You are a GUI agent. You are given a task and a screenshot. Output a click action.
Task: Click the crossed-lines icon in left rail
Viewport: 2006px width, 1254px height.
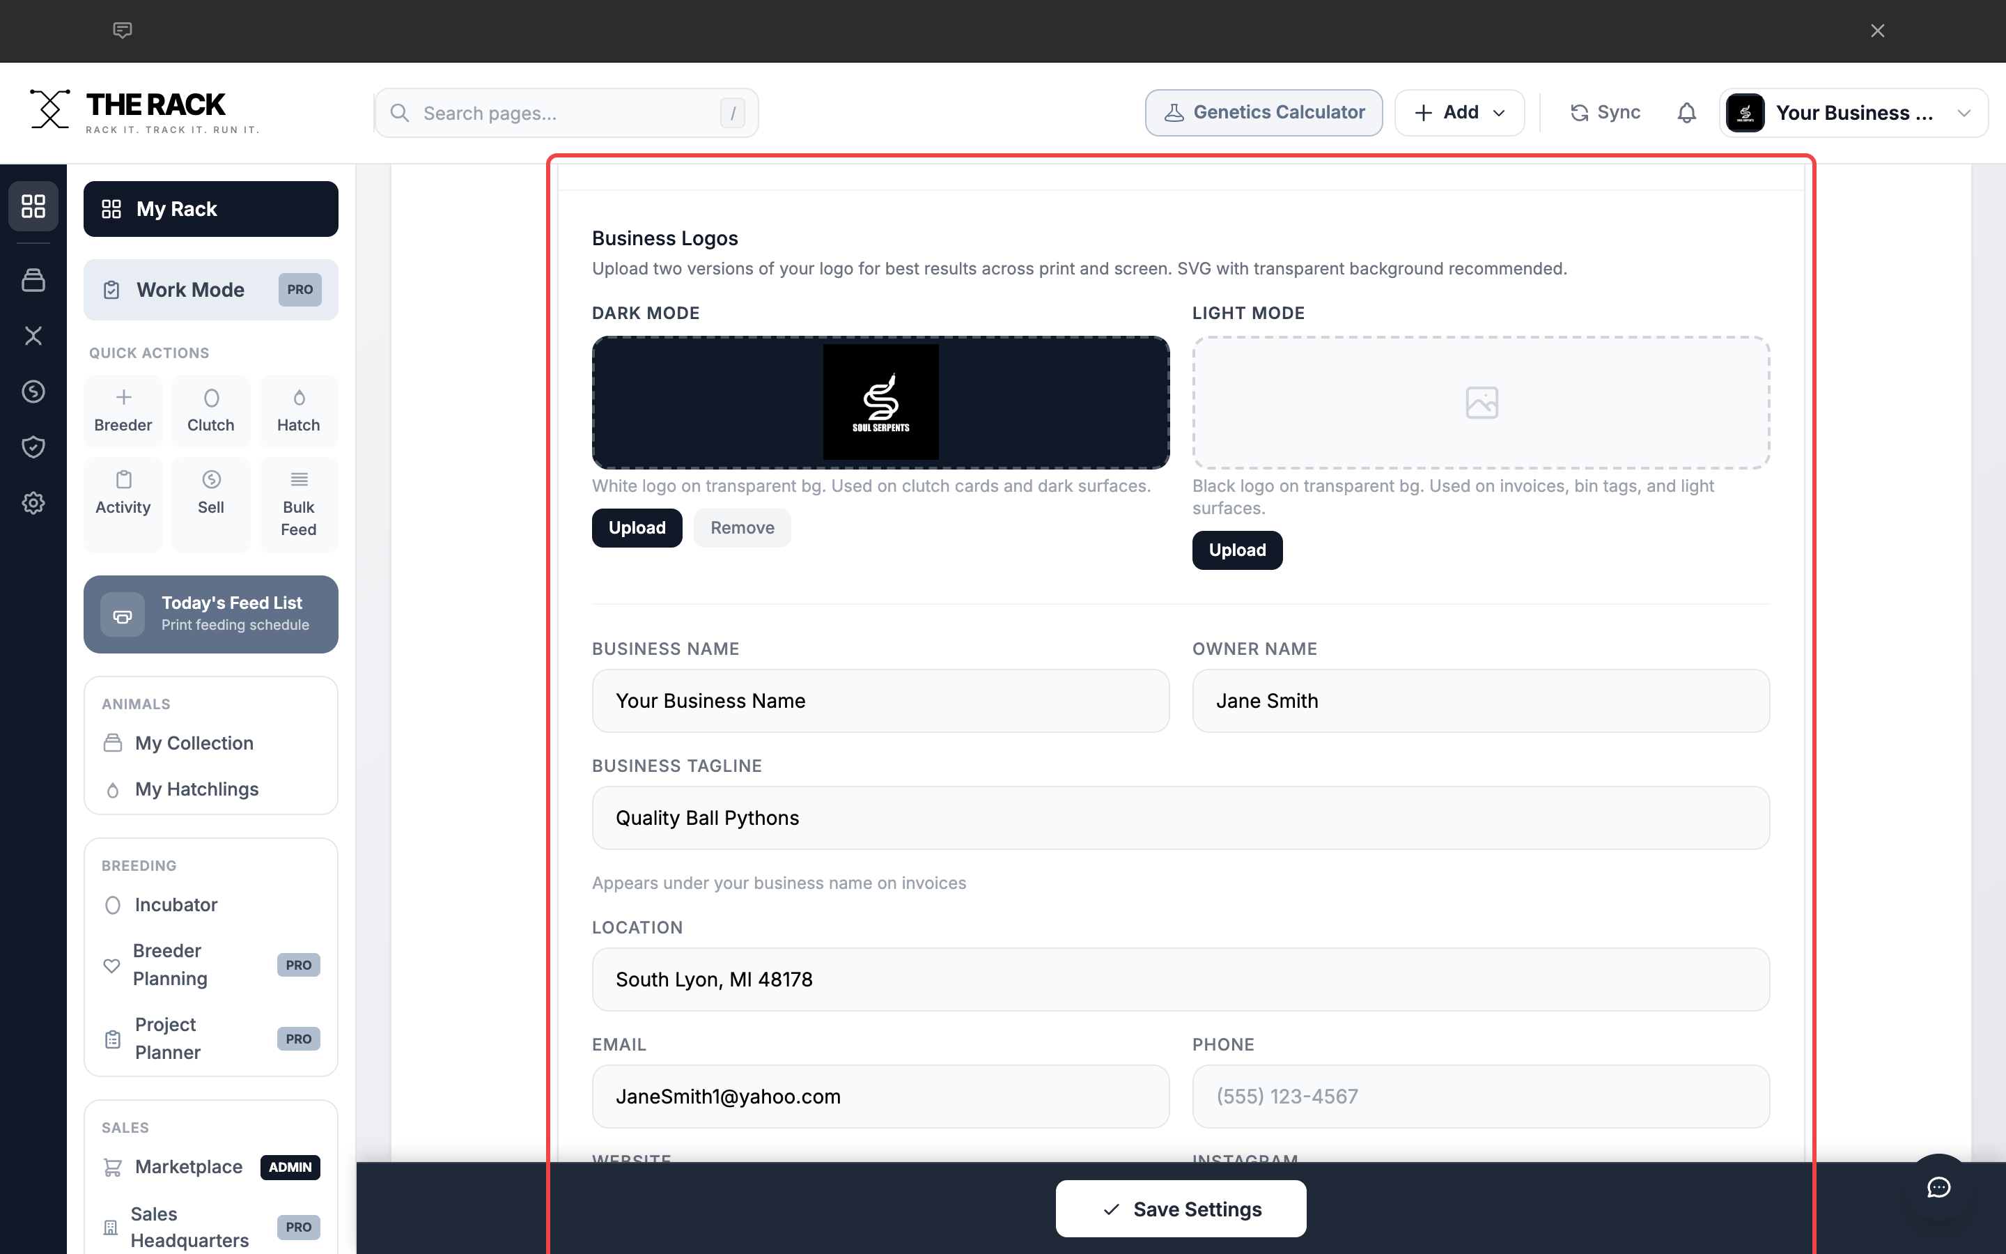coord(33,336)
